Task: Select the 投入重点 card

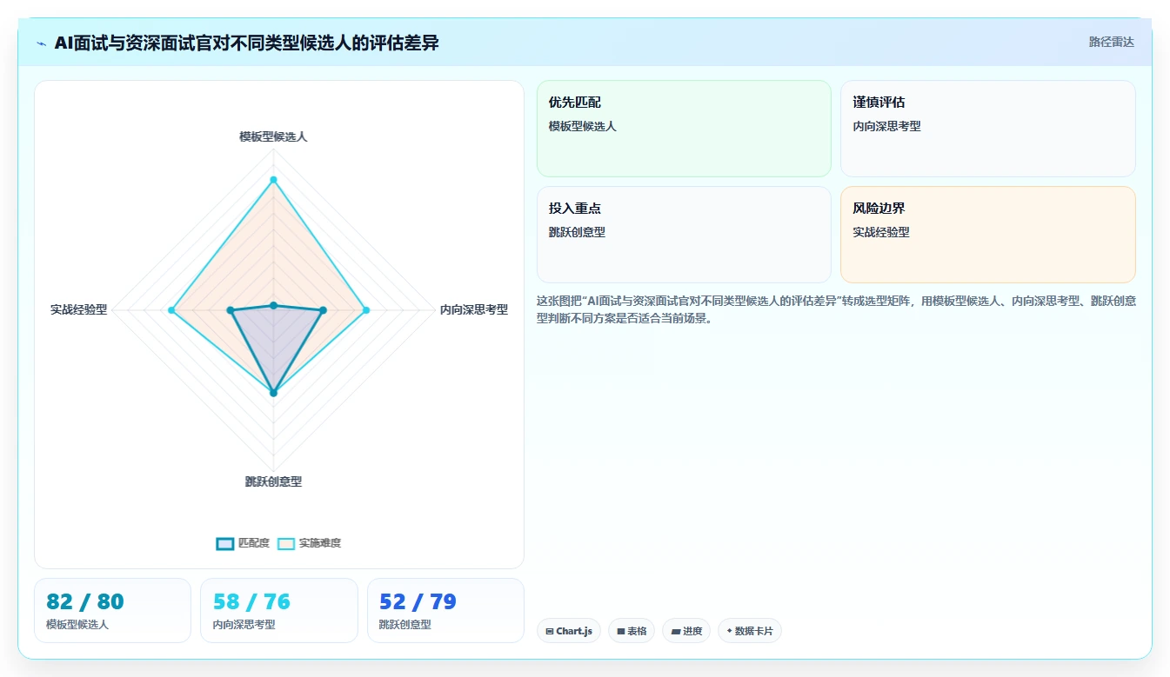Action: [x=684, y=235]
